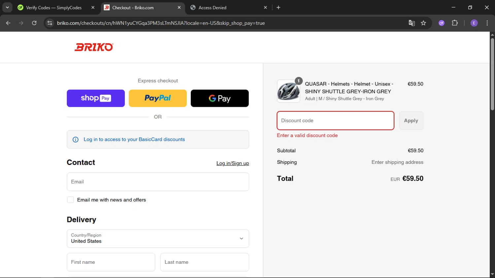Restore down the Chrome window
The width and height of the screenshot is (495, 278).
pyautogui.click(x=470, y=7)
